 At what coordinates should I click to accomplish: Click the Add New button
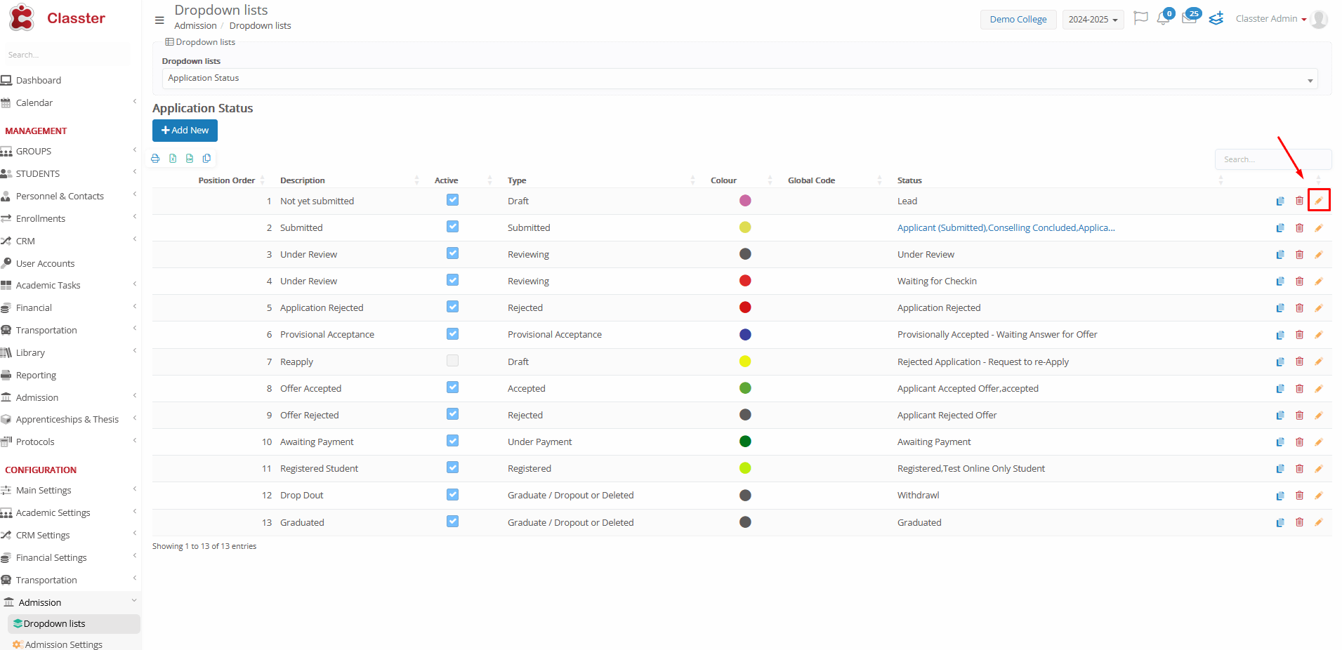click(x=185, y=131)
